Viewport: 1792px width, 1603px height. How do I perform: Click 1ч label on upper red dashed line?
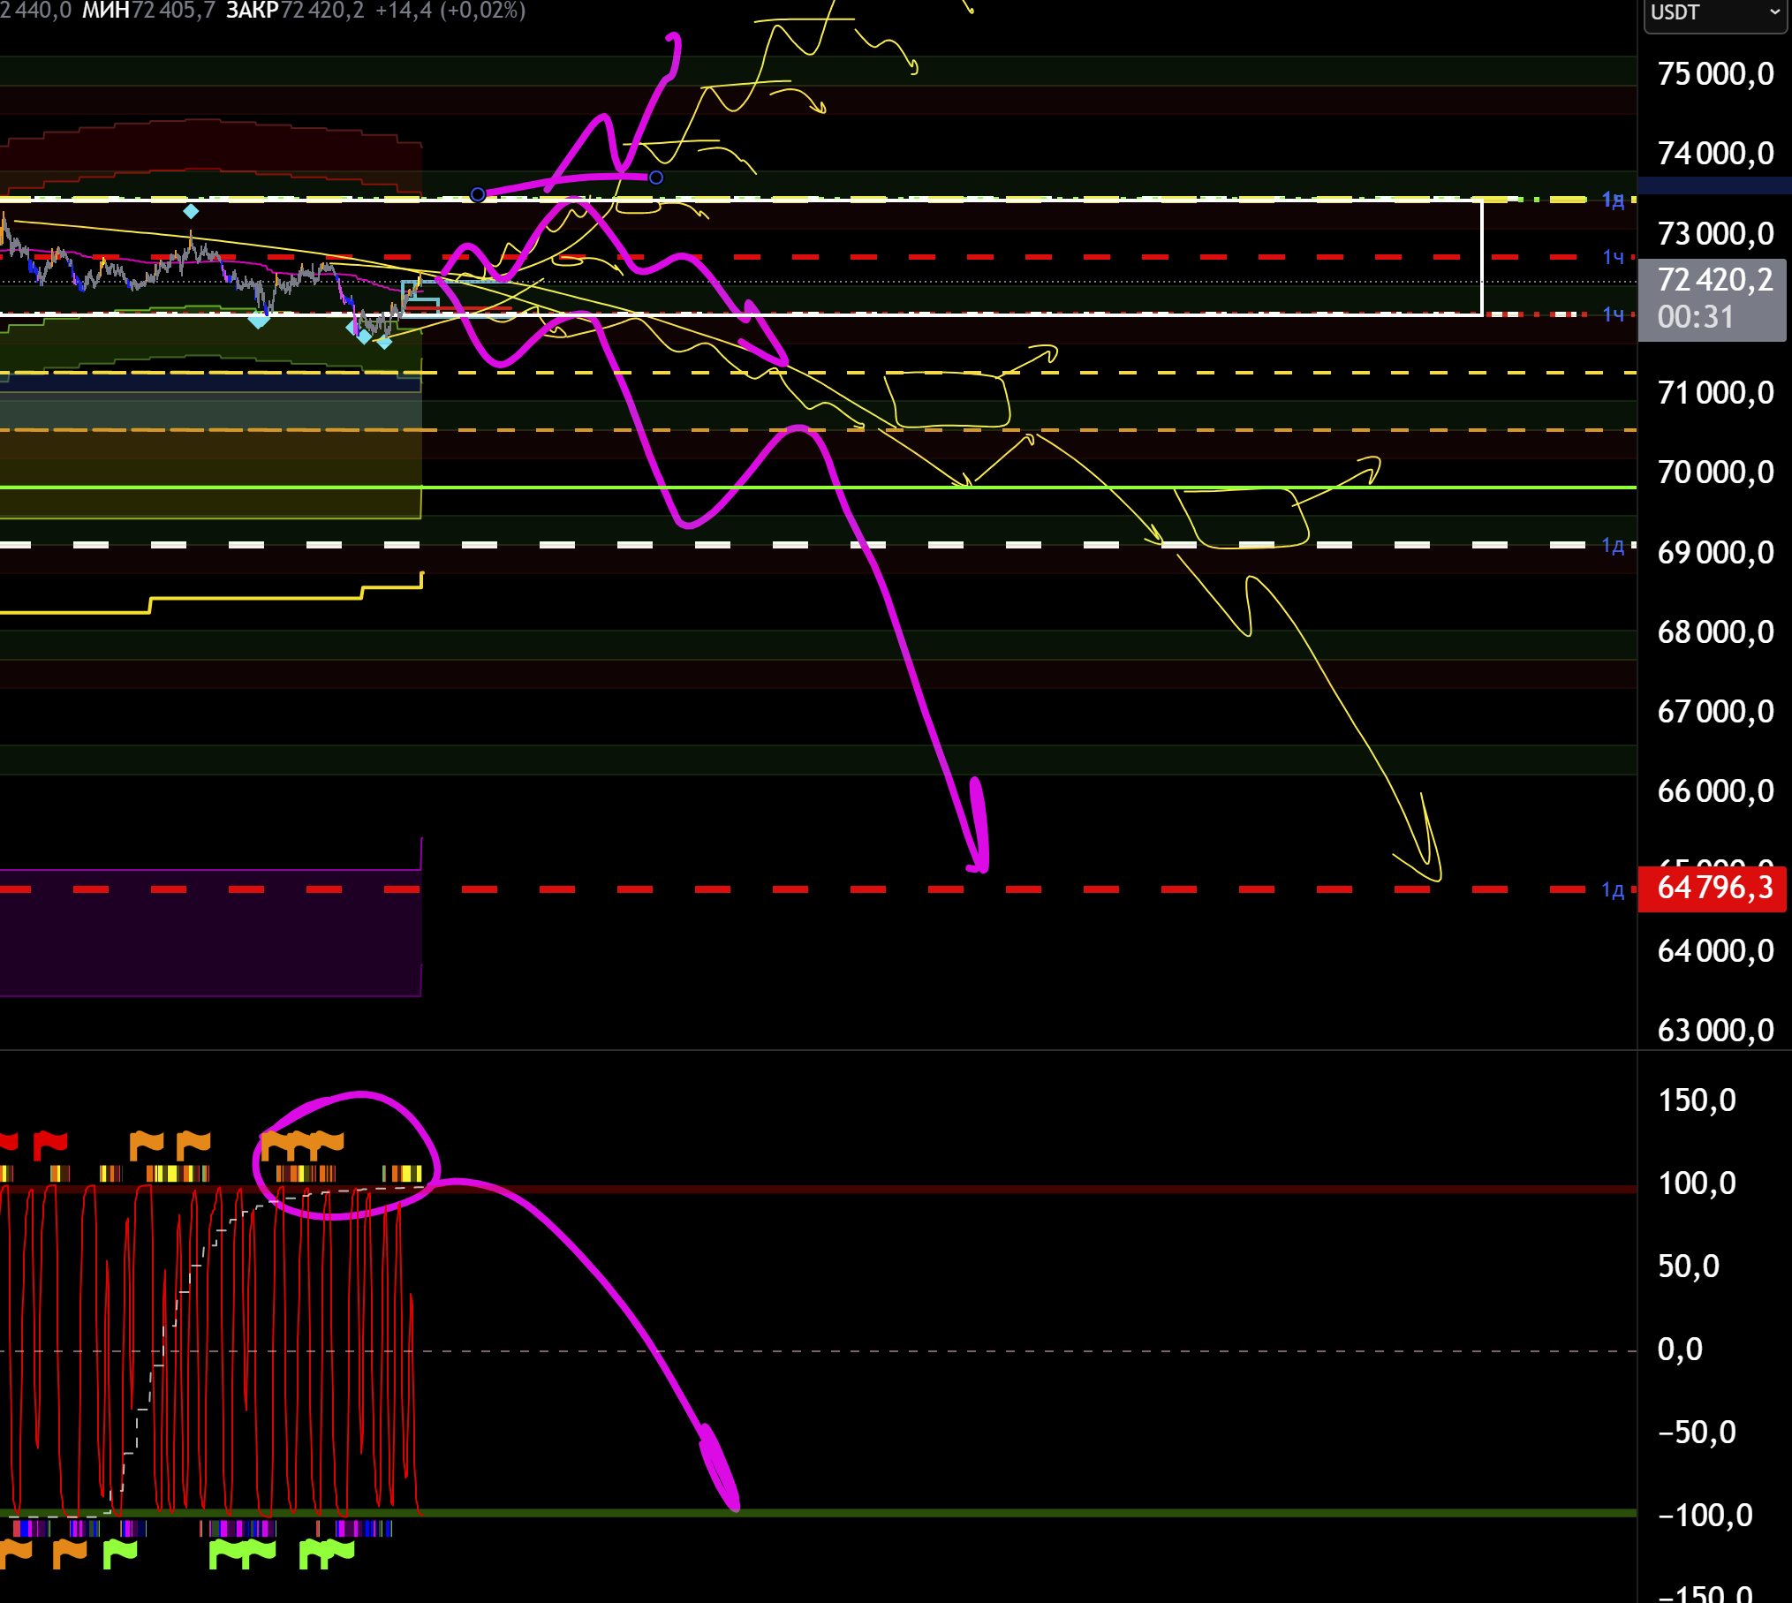click(1613, 257)
